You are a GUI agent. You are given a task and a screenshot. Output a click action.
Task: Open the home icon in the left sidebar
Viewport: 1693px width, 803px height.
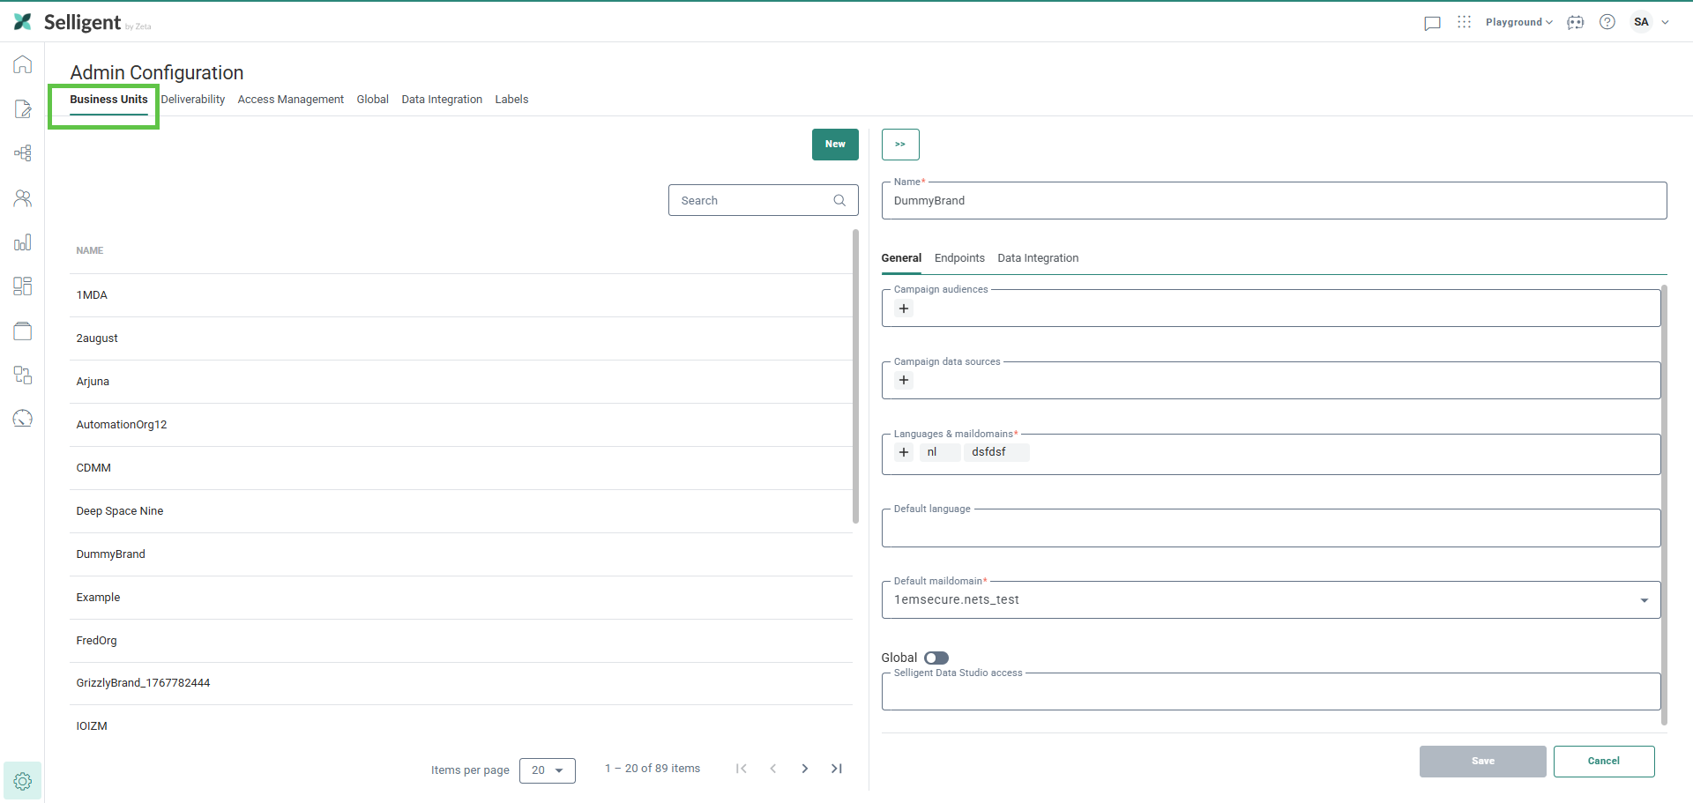(23, 64)
